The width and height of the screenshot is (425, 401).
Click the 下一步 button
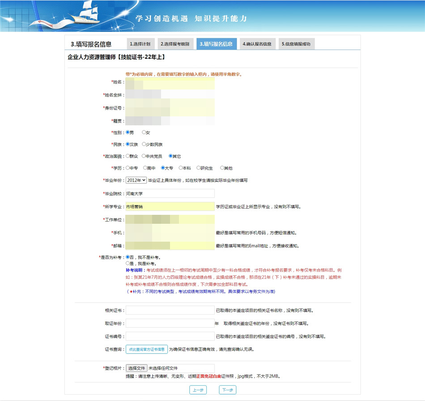coord(227,390)
